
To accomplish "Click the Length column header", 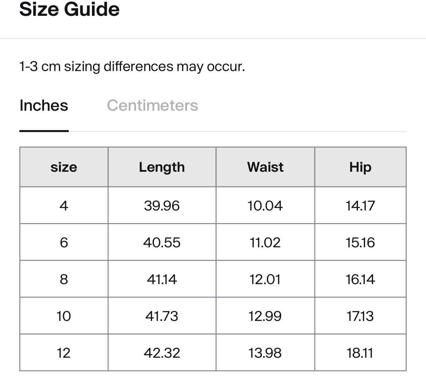I will coord(162,167).
